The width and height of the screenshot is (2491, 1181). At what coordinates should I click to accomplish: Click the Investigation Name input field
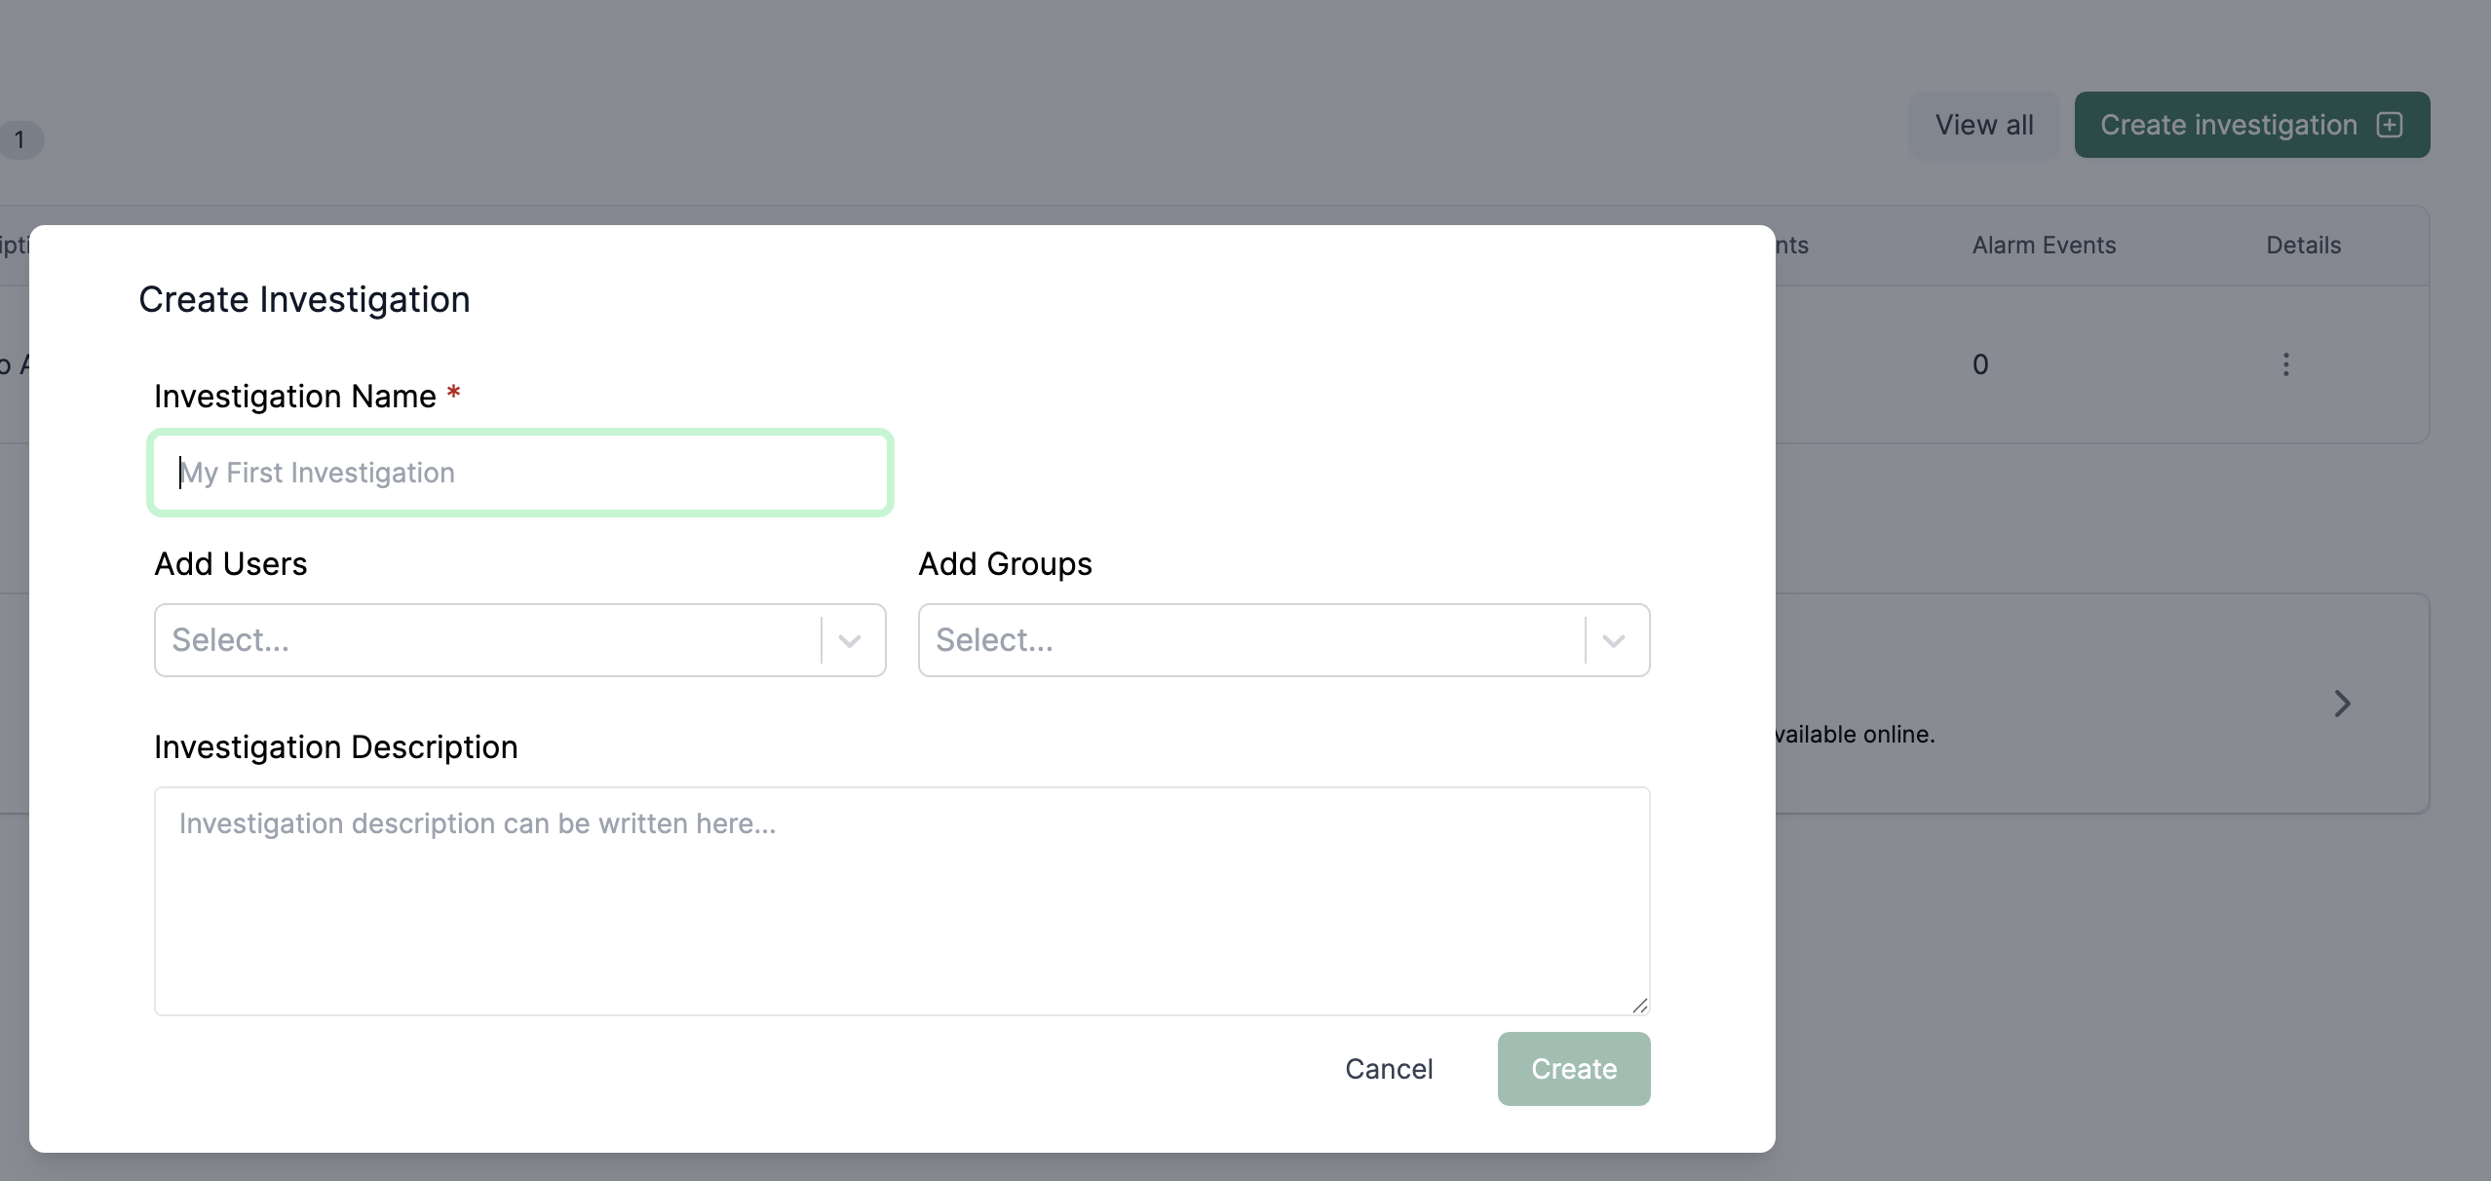520,473
